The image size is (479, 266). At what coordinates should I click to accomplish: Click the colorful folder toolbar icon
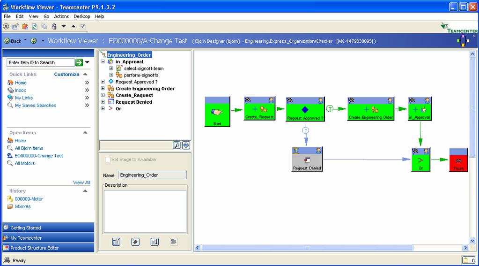(25, 27)
